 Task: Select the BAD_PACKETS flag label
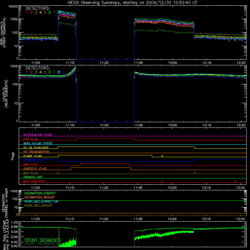34,181
